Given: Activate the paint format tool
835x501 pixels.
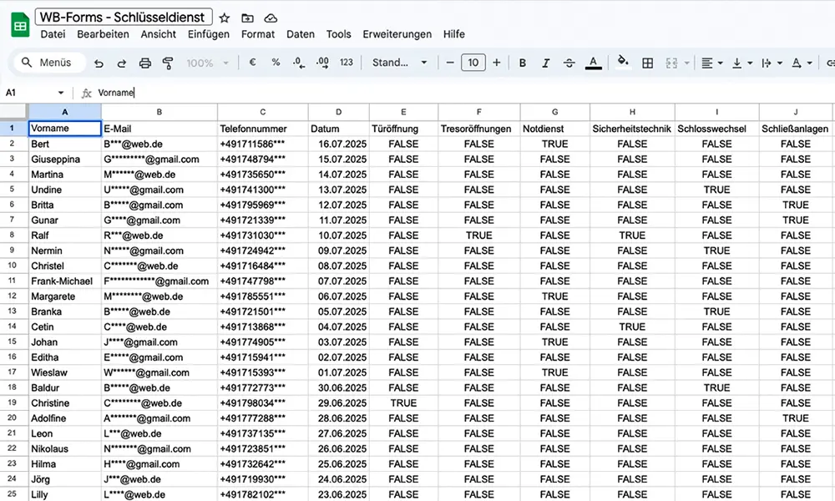Looking at the screenshot, I should pyautogui.click(x=168, y=63).
